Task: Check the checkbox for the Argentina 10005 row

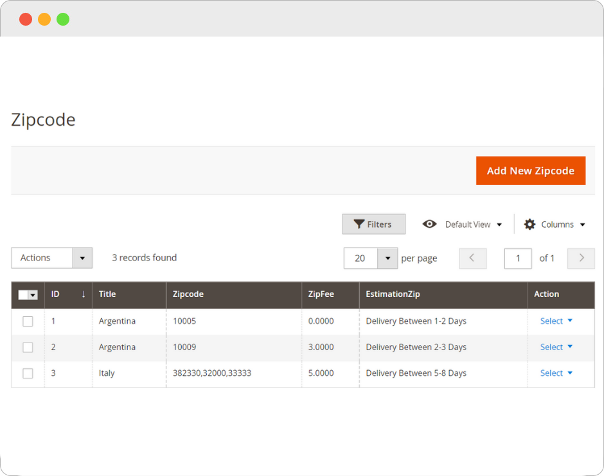Action: (x=28, y=321)
